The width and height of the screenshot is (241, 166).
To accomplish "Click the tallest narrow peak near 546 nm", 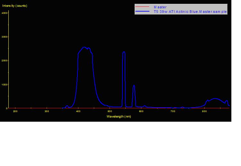I will [124, 52].
